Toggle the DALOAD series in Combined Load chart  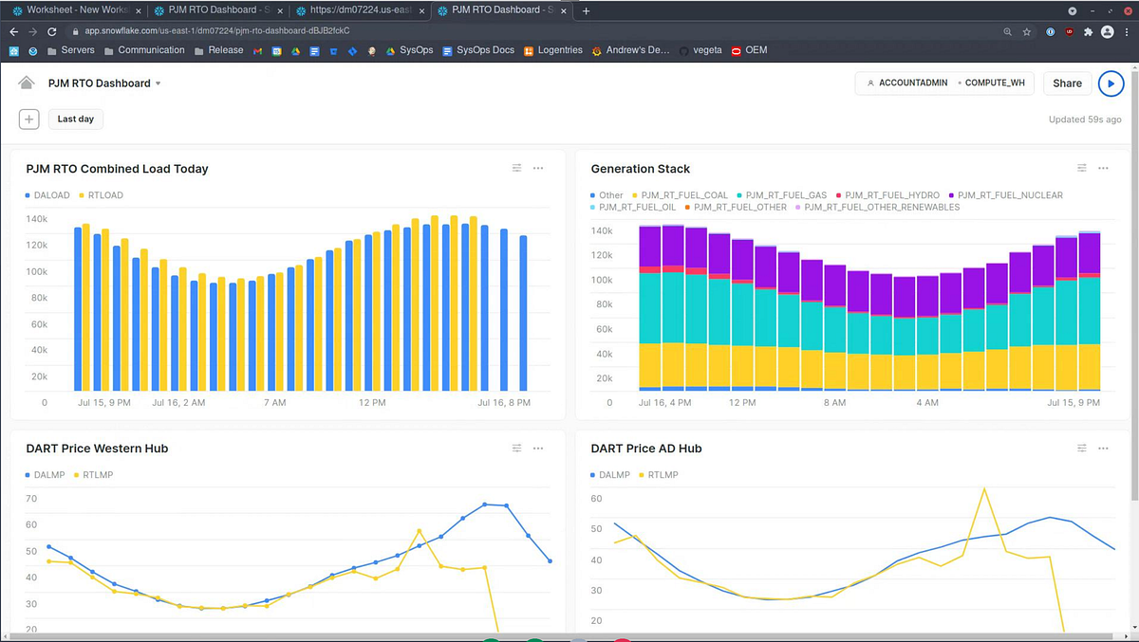tap(47, 194)
